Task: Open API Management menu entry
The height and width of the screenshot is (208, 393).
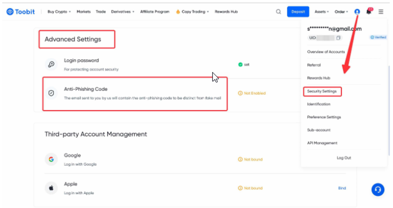Action: (x=322, y=143)
